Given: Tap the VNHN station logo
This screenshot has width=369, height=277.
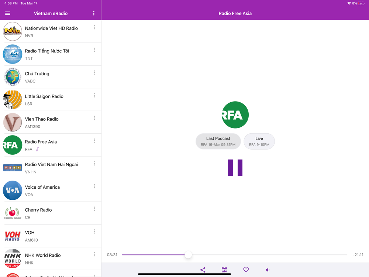Looking at the screenshot, I should (x=13, y=168).
